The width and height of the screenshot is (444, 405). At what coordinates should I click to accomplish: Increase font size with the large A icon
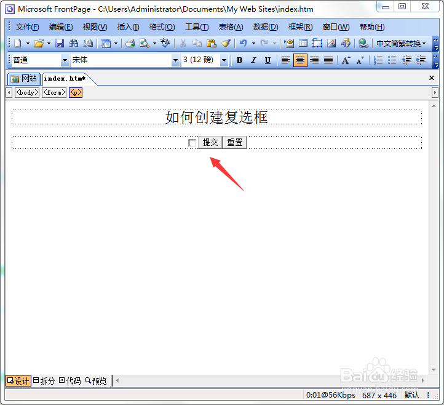[346, 60]
